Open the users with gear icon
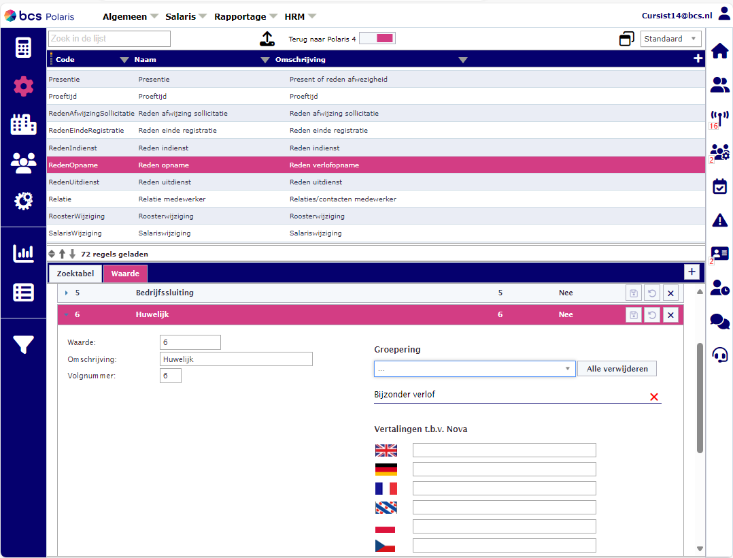The image size is (733, 558). [720, 152]
